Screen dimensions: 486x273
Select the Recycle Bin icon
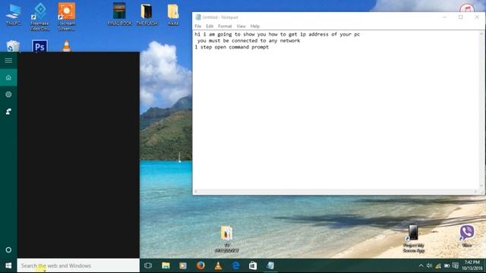point(13,46)
